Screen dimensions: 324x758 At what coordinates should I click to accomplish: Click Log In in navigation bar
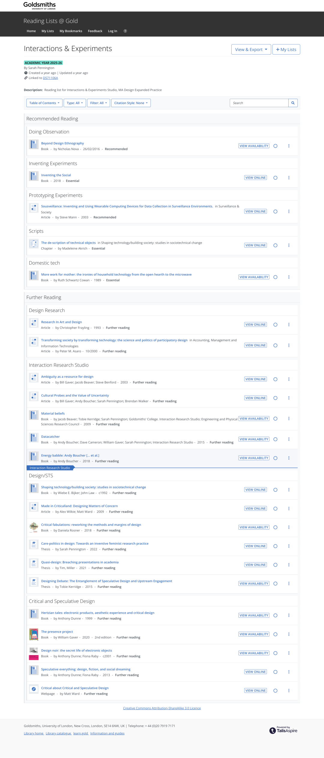[x=112, y=31]
